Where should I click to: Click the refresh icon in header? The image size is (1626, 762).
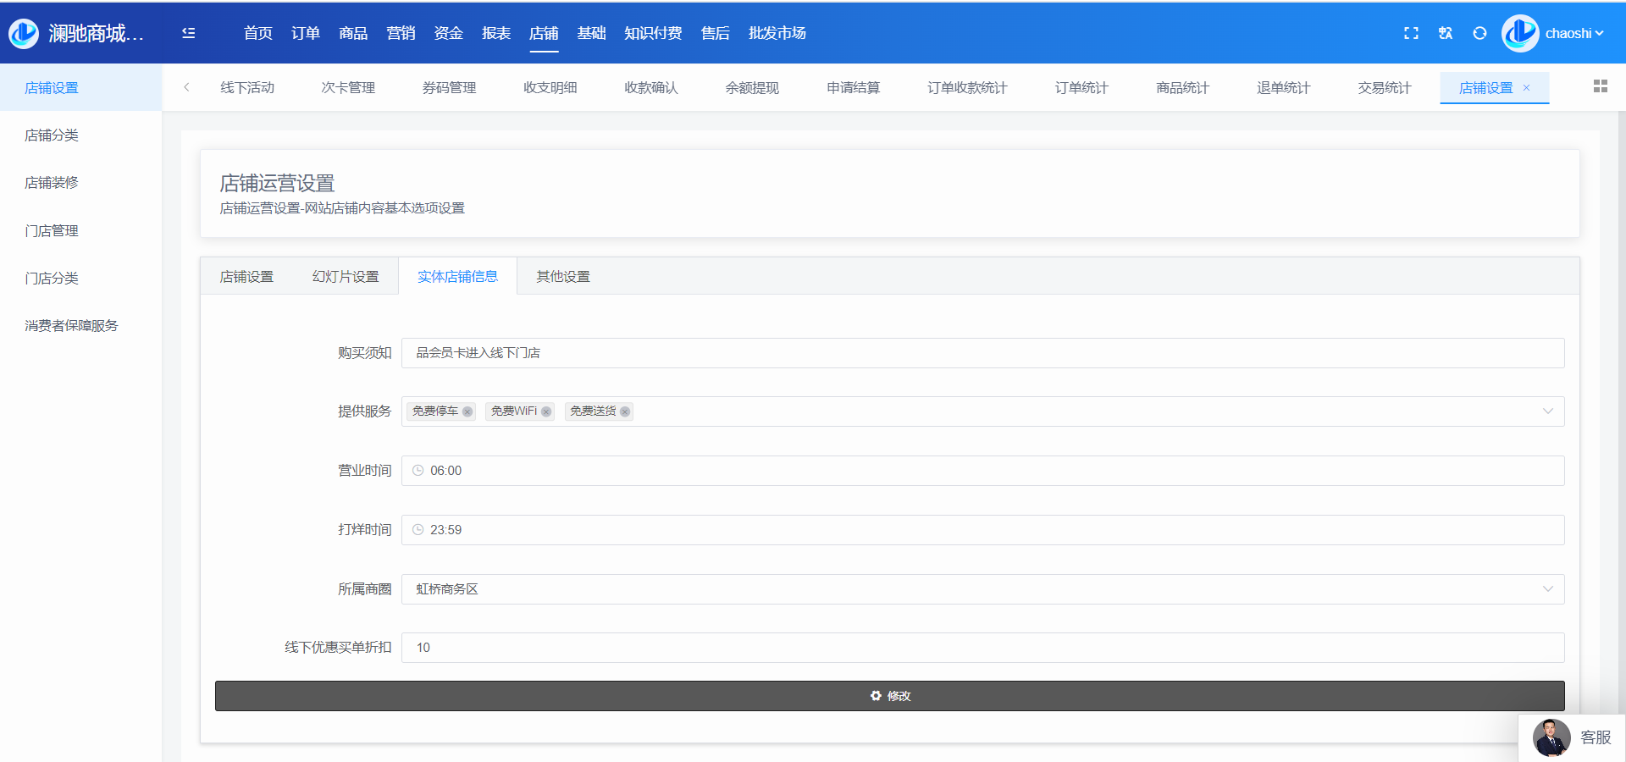click(1479, 33)
